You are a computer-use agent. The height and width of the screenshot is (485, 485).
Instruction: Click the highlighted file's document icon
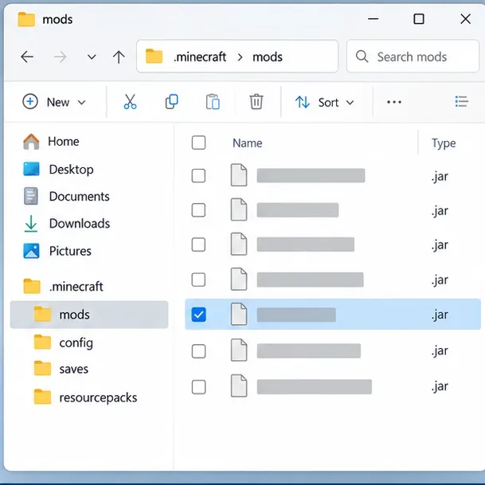239,315
